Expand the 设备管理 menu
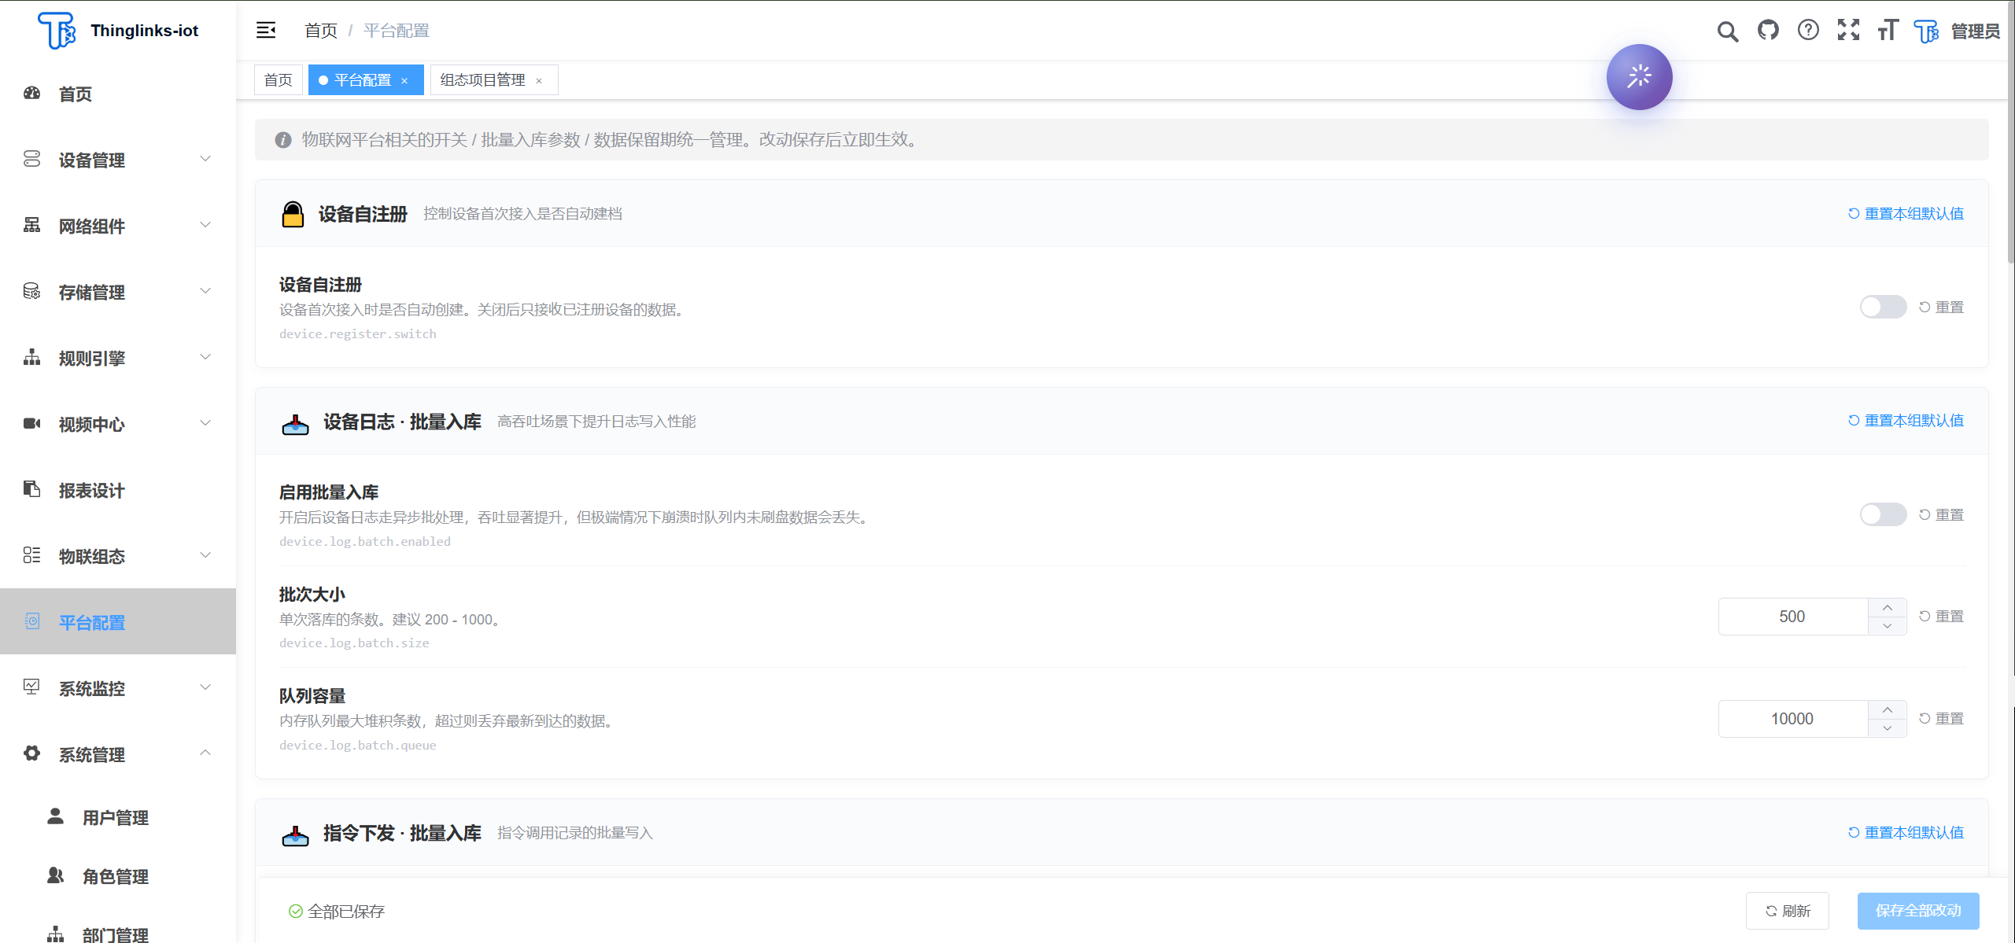Screen dimensions: 2015x943 118,160
